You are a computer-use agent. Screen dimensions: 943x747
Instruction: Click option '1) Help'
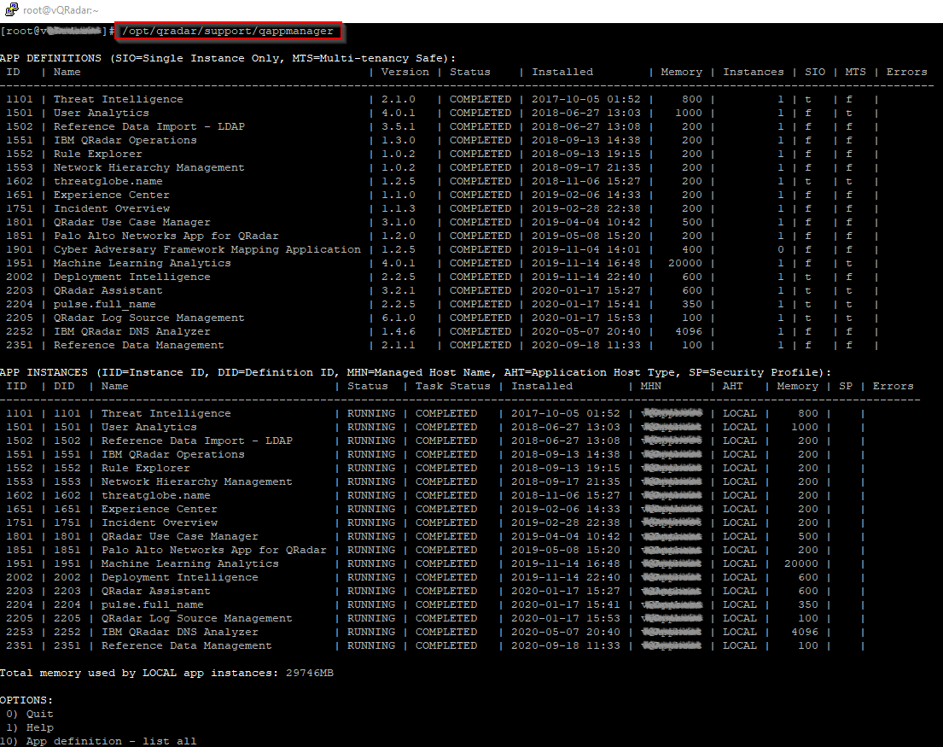click(x=30, y=727)
